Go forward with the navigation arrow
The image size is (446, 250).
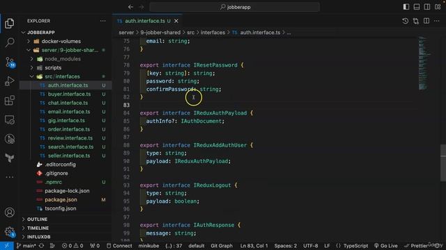(141, 7)
